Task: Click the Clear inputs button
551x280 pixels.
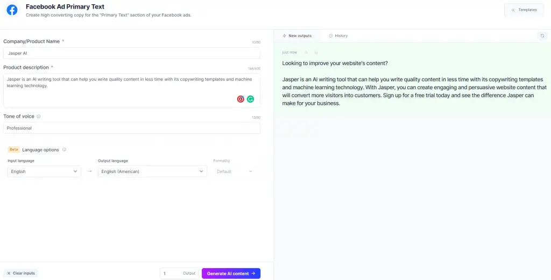Action: coord(21,274)
